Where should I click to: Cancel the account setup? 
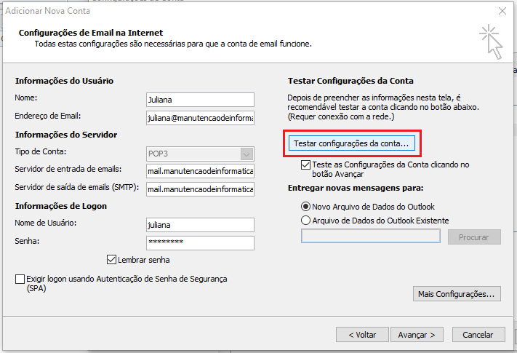point(478,335)
